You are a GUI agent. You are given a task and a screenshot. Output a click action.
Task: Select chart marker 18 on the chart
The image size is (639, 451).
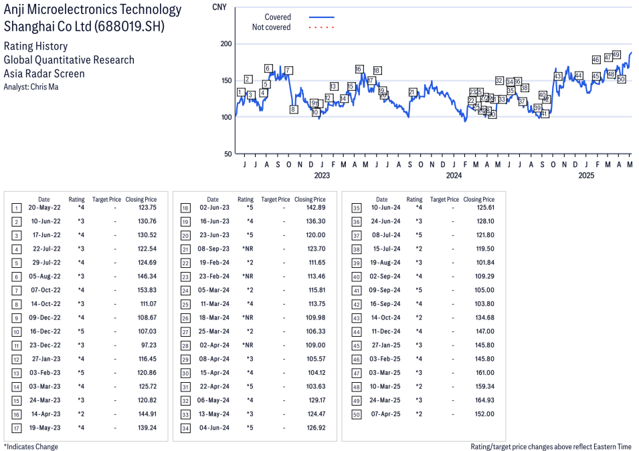[x=377, y=70]
